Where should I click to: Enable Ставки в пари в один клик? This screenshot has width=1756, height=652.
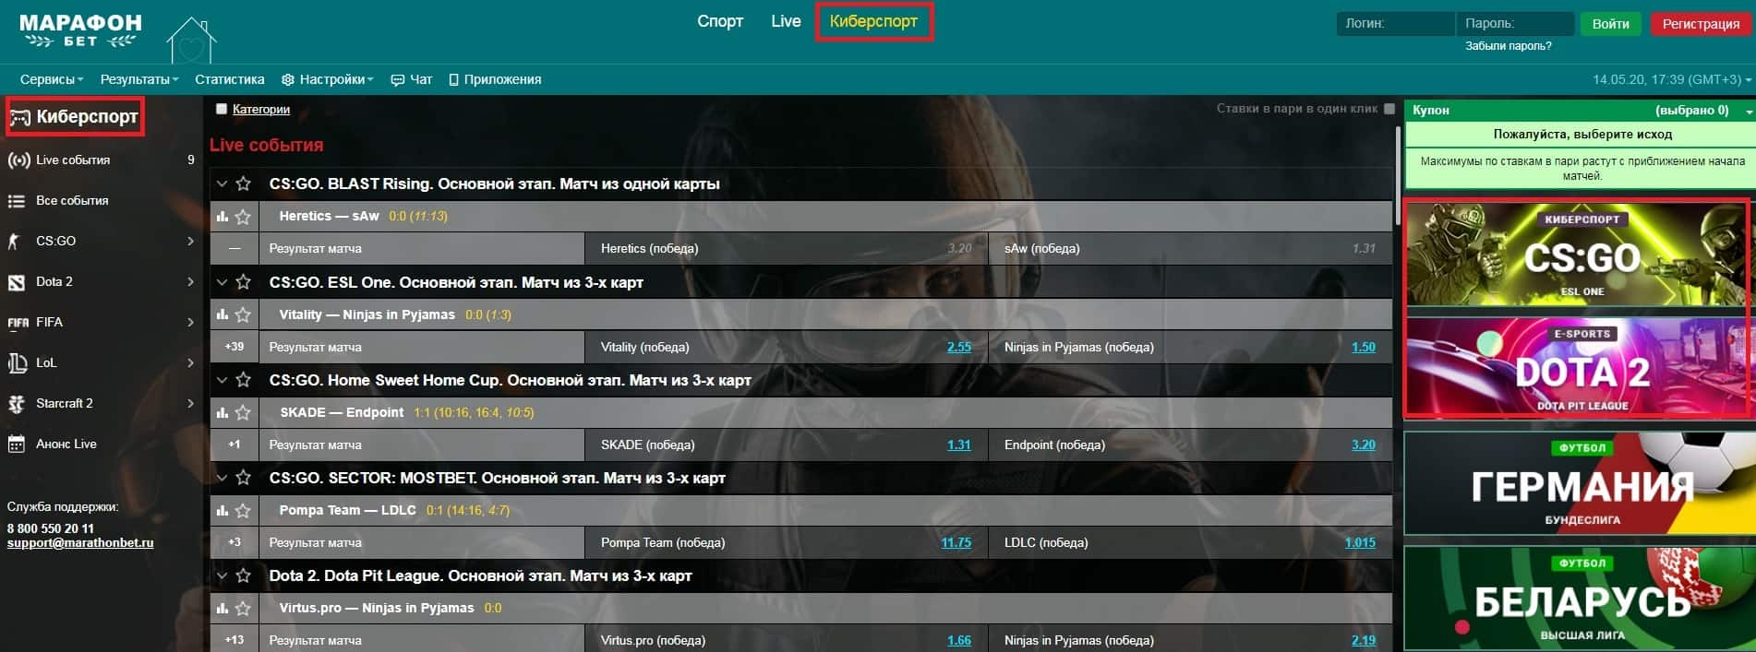coord(1389,109)
